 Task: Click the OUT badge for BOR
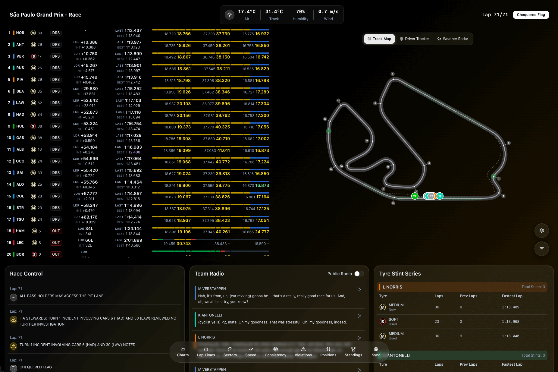56,254
